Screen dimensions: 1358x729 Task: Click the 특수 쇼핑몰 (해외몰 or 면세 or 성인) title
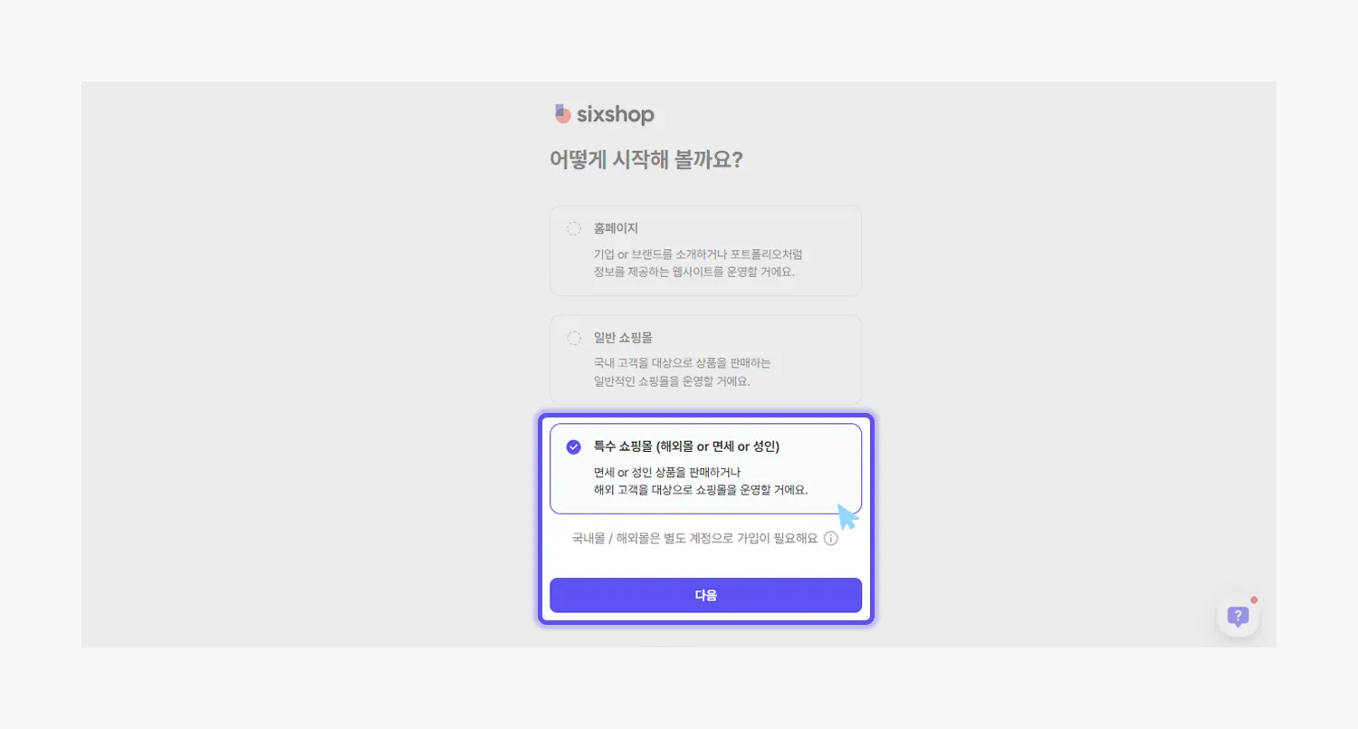[686, 446]
